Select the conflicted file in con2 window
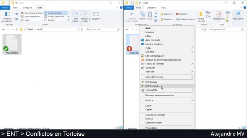 tap(133, 44)
